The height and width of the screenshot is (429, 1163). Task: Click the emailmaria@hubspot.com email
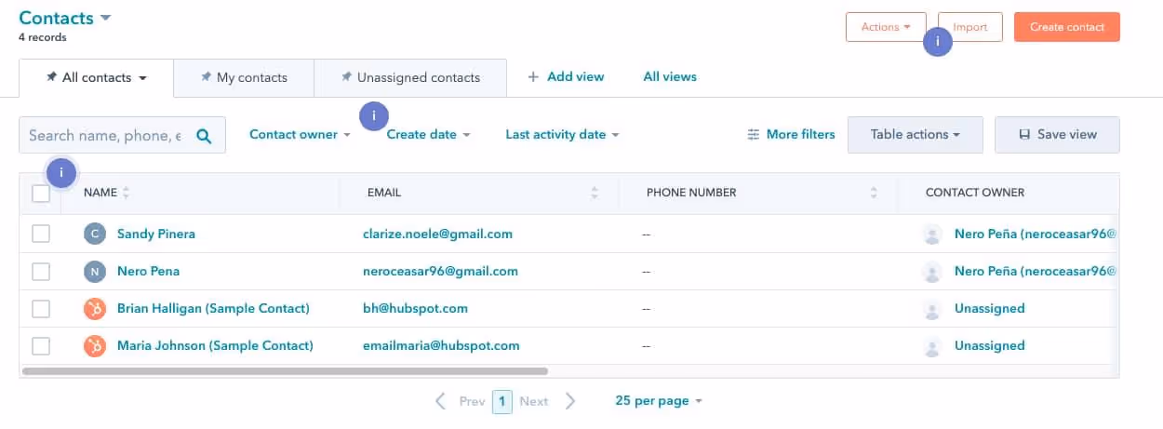coord(441,345)
